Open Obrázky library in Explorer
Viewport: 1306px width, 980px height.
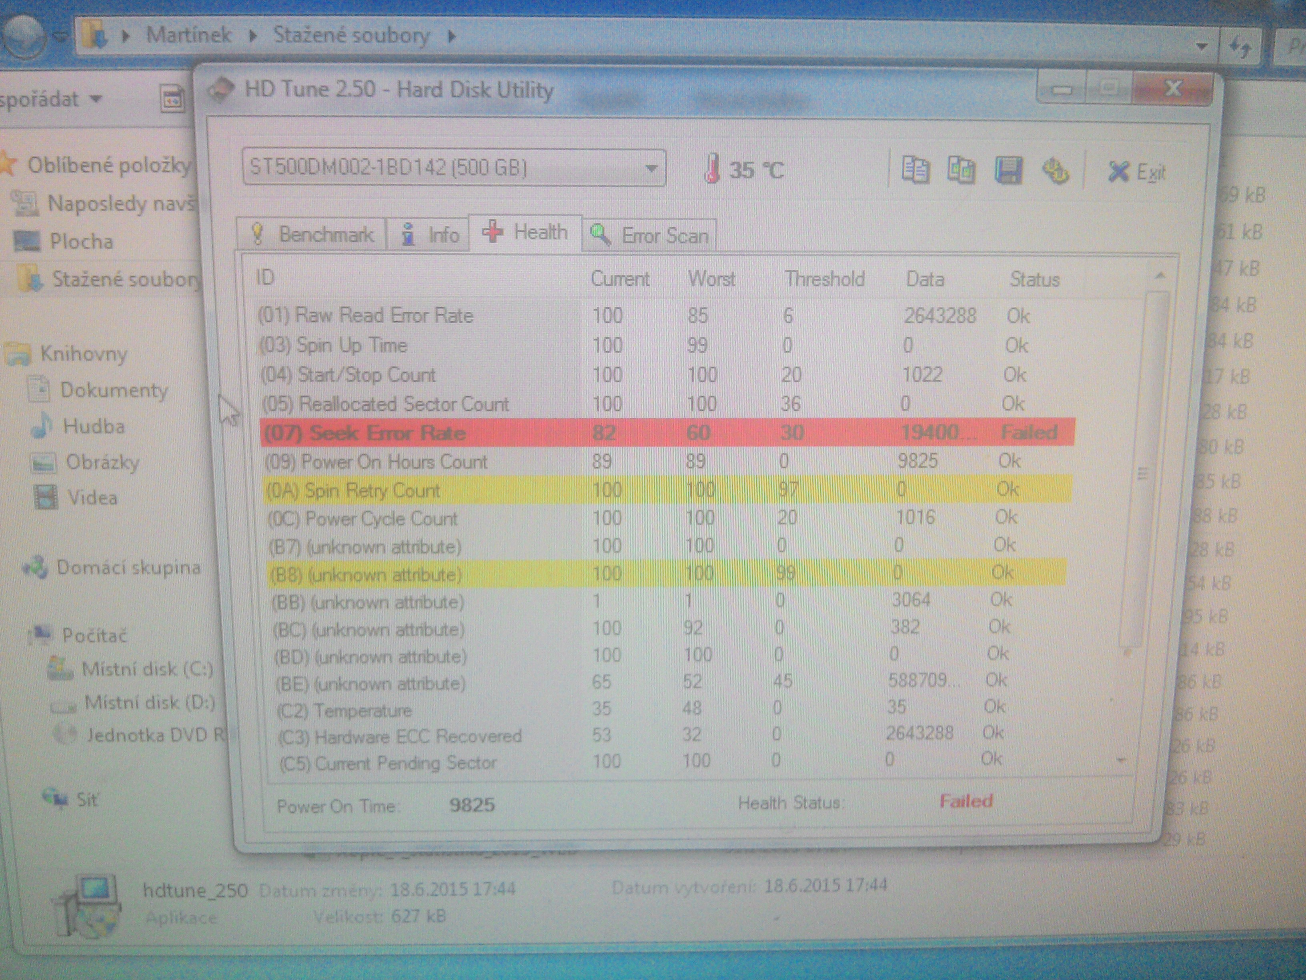[103, 462]
